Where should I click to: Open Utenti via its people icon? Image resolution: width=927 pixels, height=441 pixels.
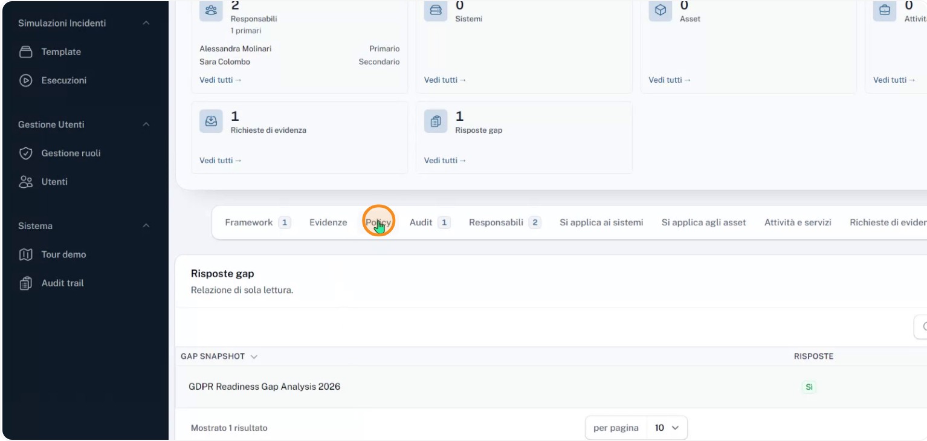point(25,182)
